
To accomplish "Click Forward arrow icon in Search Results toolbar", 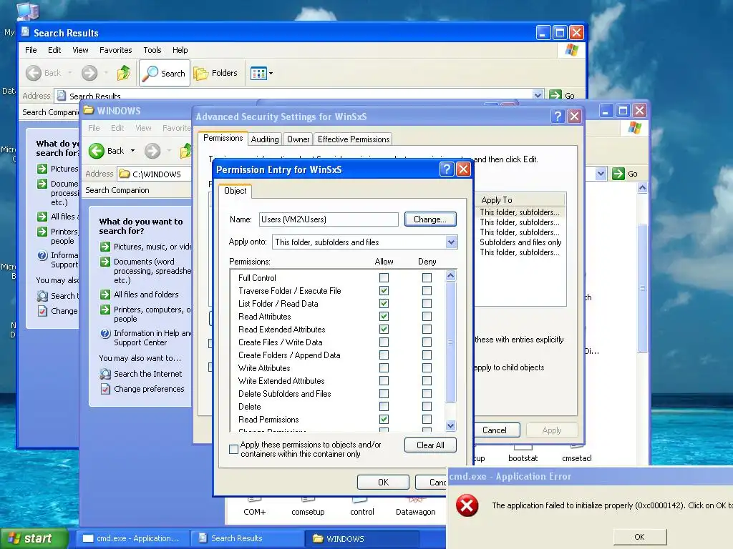I will (89, 73).
